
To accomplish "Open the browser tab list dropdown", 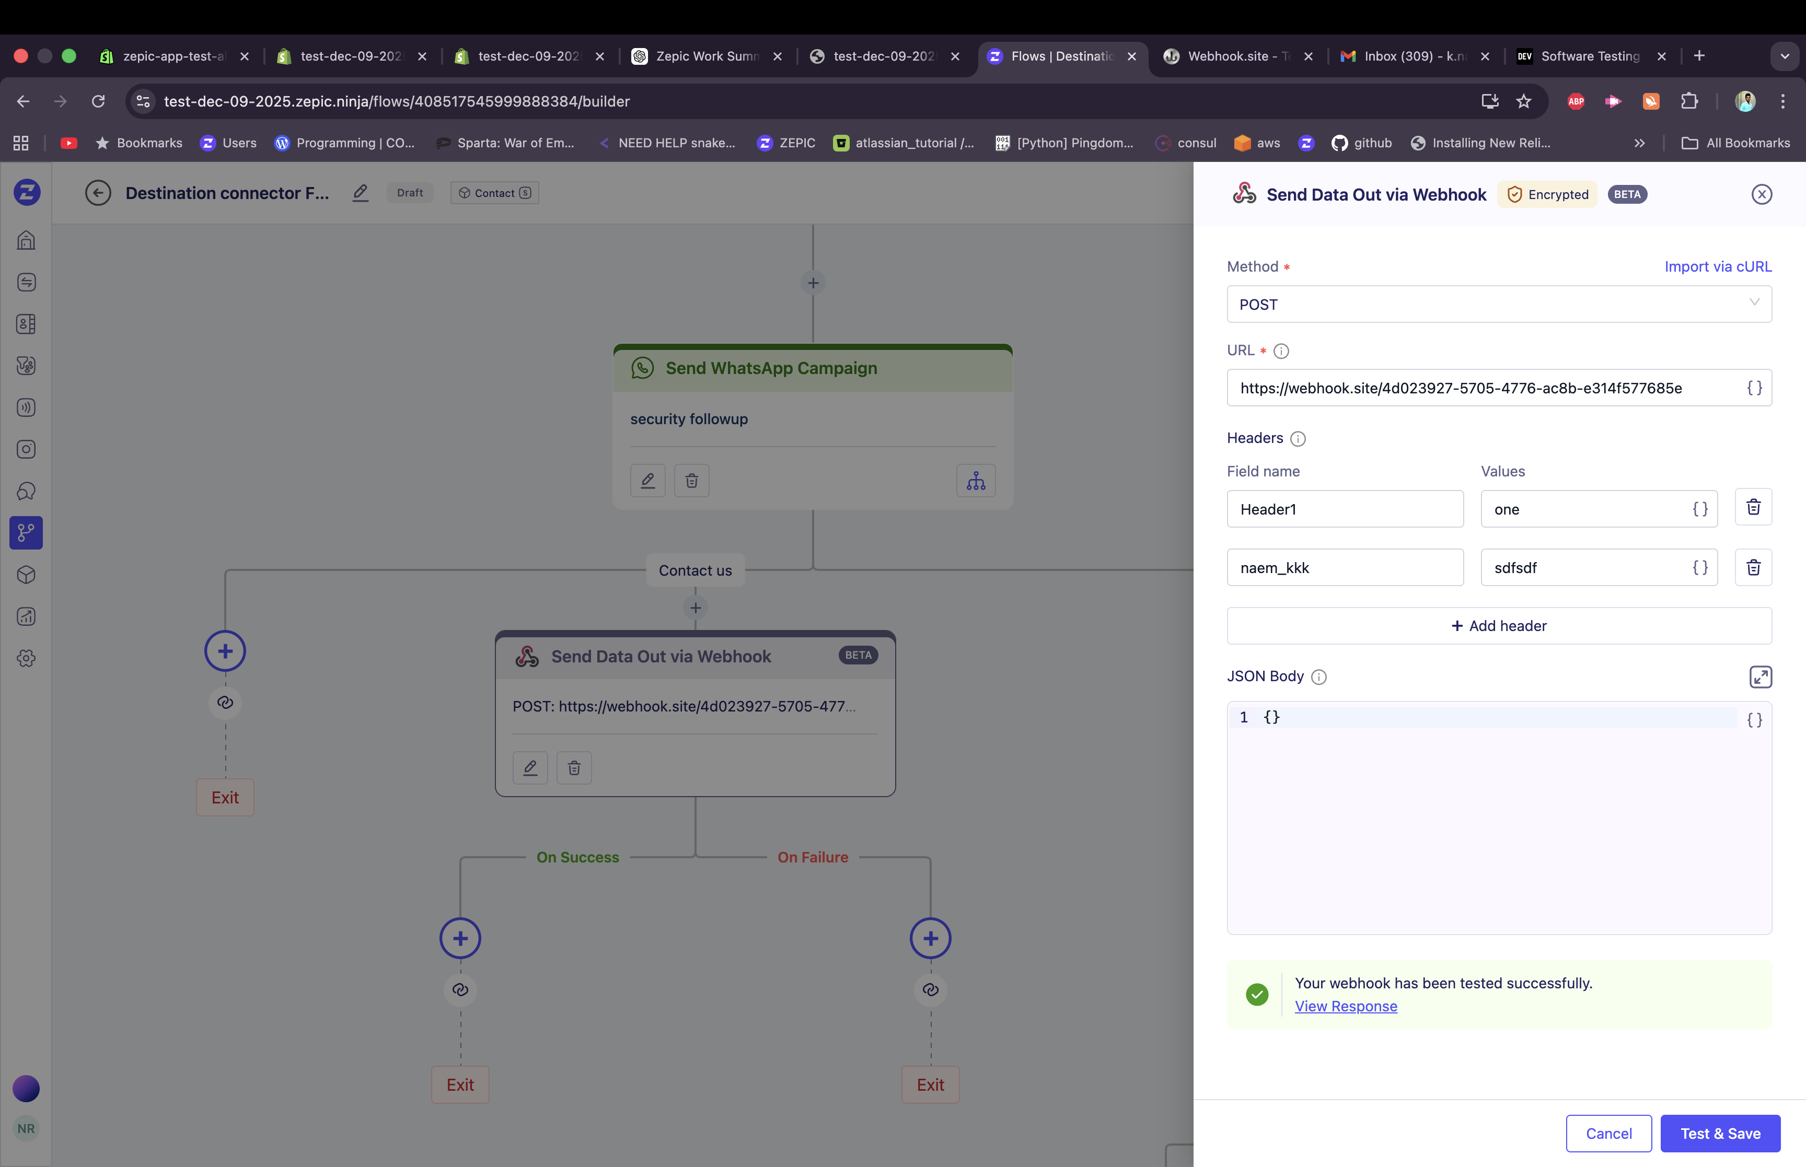I will coord(1784,56).
